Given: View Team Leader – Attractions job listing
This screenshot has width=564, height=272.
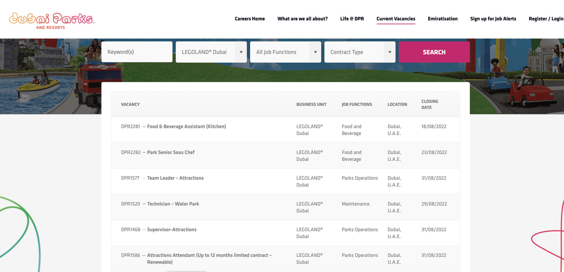Looking at the screenshot, I should pyautogui.click(x=175, y=178).
